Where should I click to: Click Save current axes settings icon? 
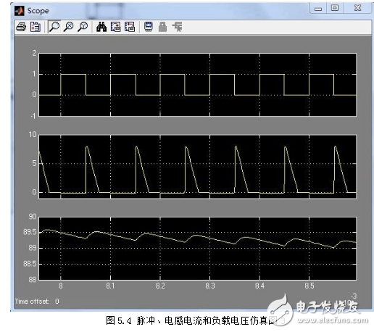click(x=116, y=27)
